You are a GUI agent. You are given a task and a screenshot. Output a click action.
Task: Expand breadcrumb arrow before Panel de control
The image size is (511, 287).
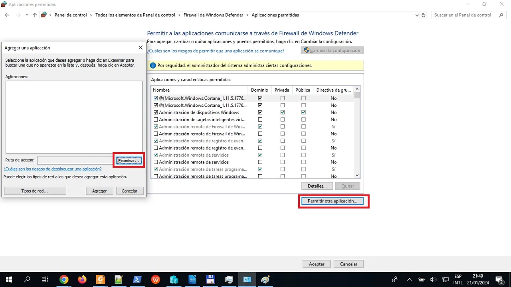51,15
